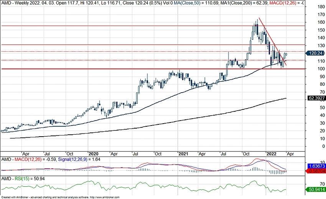
Task: Click the 62.3927 MA200 value label
Action: (x=316, y=98)
